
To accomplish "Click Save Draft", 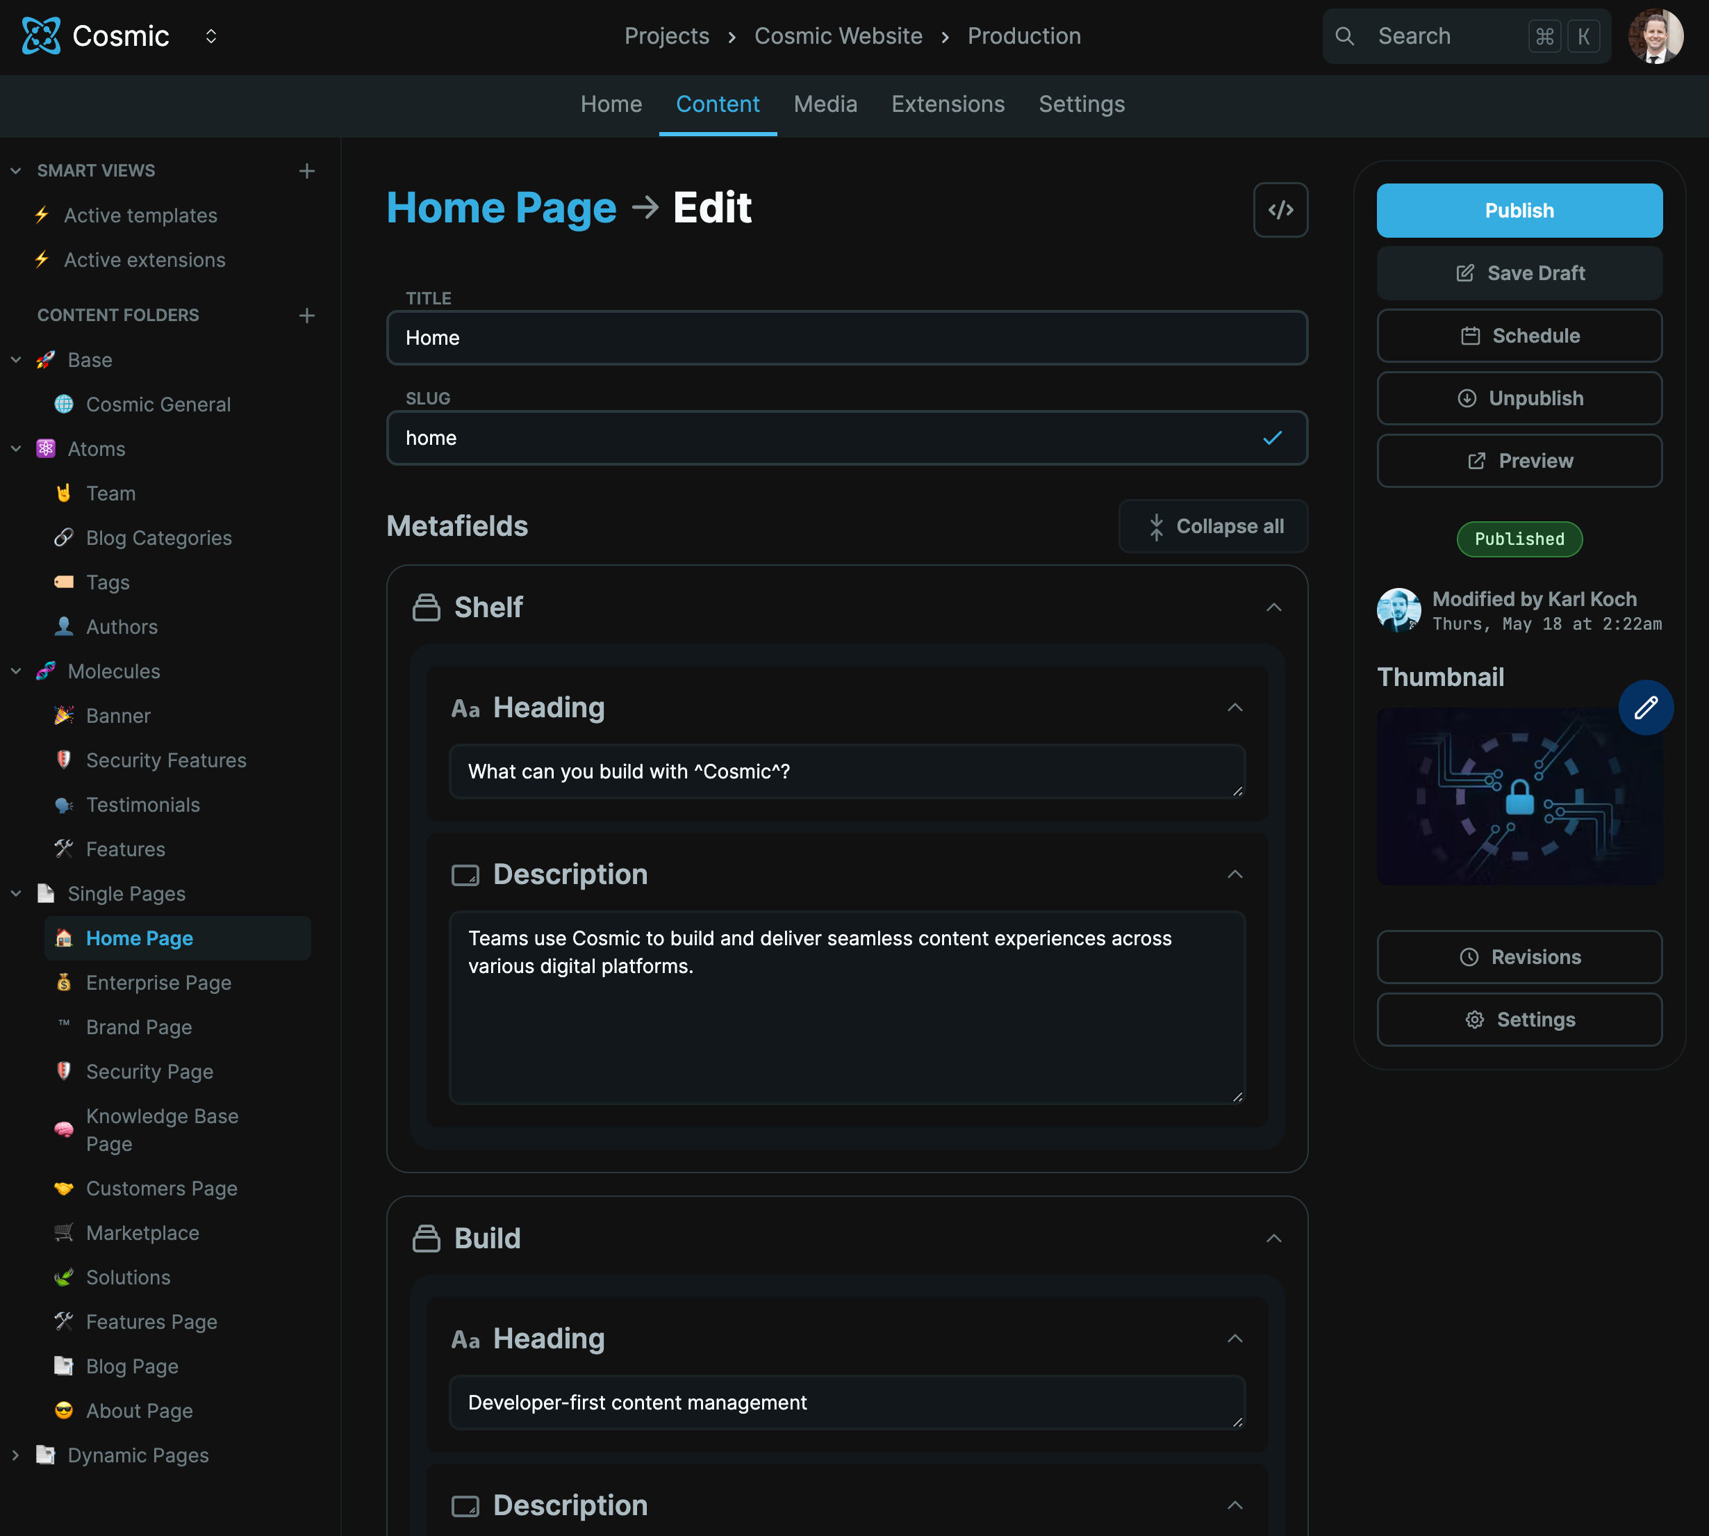I will 1519,272.
